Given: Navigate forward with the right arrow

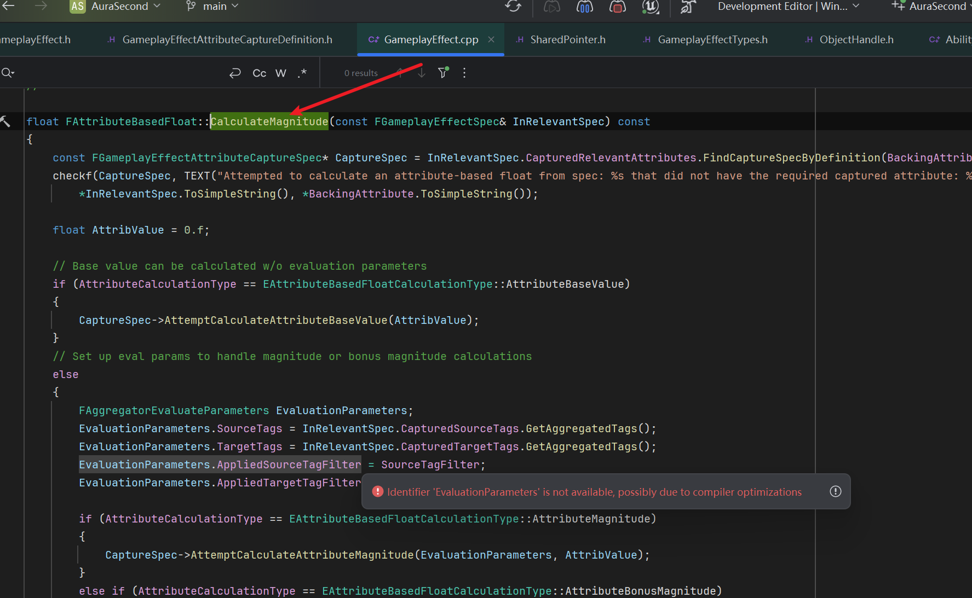Looking at the screenshot, I should point(41,6).
